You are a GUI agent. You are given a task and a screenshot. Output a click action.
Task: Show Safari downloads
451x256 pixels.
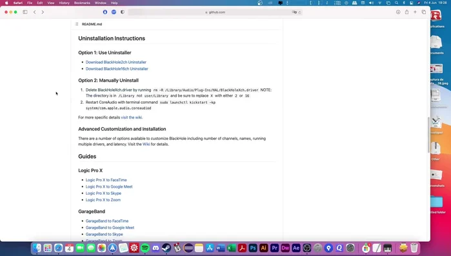[x=398, y=12]
